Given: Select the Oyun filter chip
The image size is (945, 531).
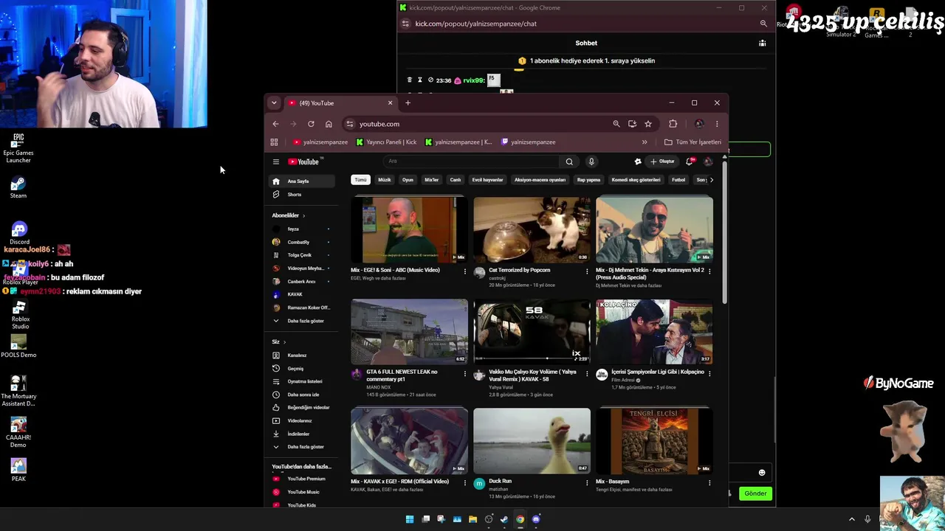Looking at the screenshot, I should pyautogui.click(x=408, y=180).
